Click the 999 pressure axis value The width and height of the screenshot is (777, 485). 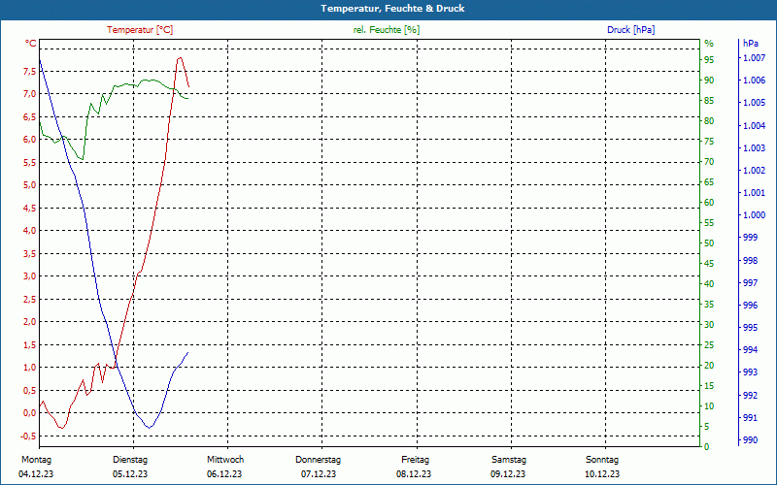click(751, 238)
